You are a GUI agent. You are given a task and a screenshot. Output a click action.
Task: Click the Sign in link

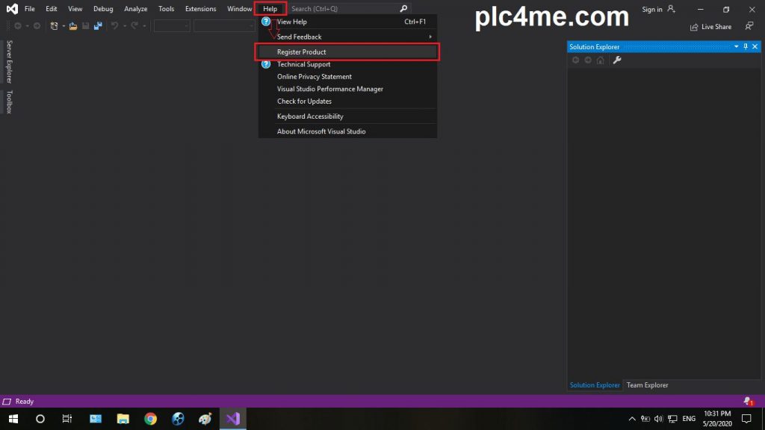coord(652,9)
